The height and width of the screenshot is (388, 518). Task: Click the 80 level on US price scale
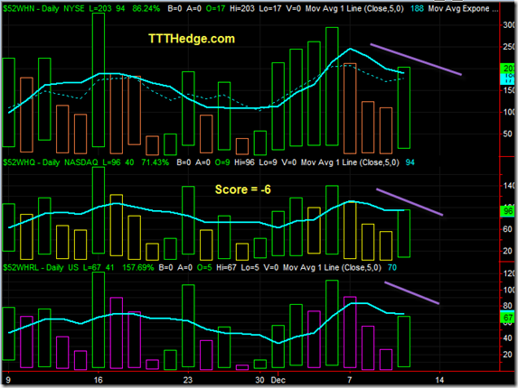(508, 306)
